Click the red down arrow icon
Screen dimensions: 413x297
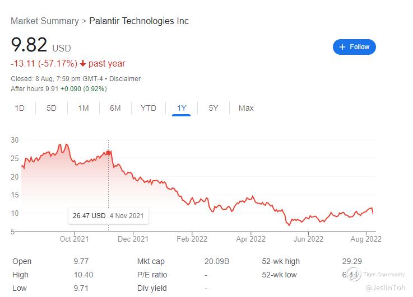click(83, 63)
